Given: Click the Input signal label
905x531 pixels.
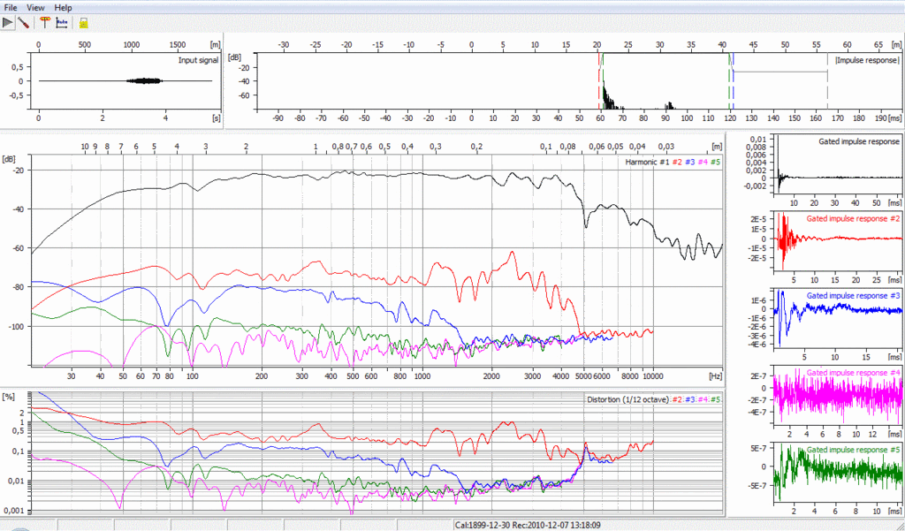Looking at the screenshot, I should pos(199,60).
